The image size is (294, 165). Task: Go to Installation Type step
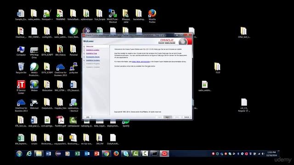pos(91,53)
